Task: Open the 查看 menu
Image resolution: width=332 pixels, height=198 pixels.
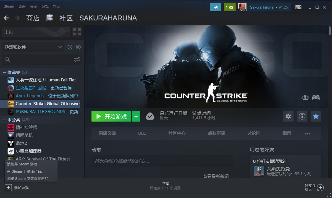Action: pyautogui.click(x=22, y=7)
